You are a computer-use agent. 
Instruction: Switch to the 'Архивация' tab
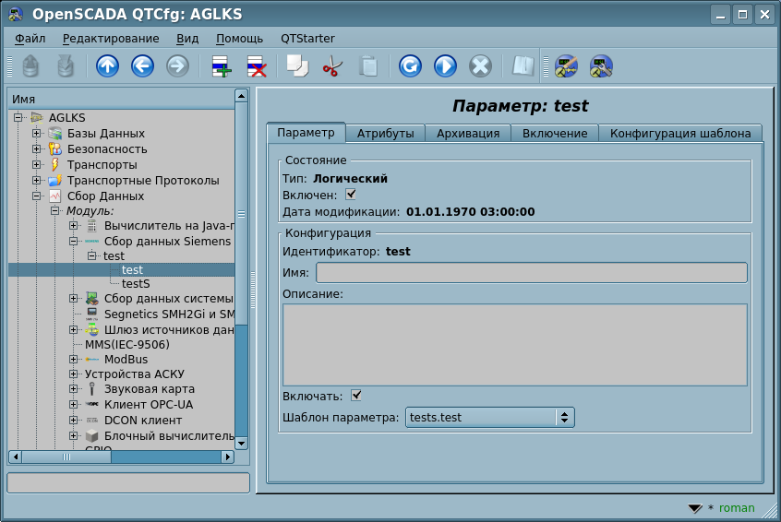click(x=468, y=133)
